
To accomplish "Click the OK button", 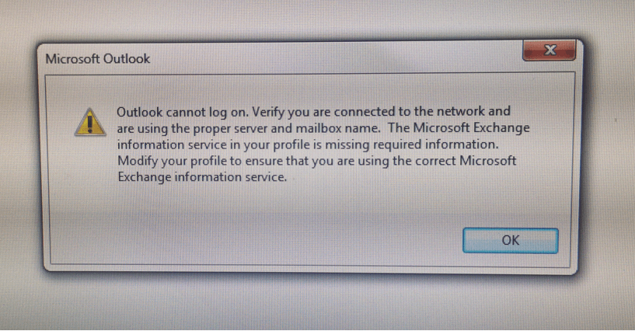I will pos(511,240).
